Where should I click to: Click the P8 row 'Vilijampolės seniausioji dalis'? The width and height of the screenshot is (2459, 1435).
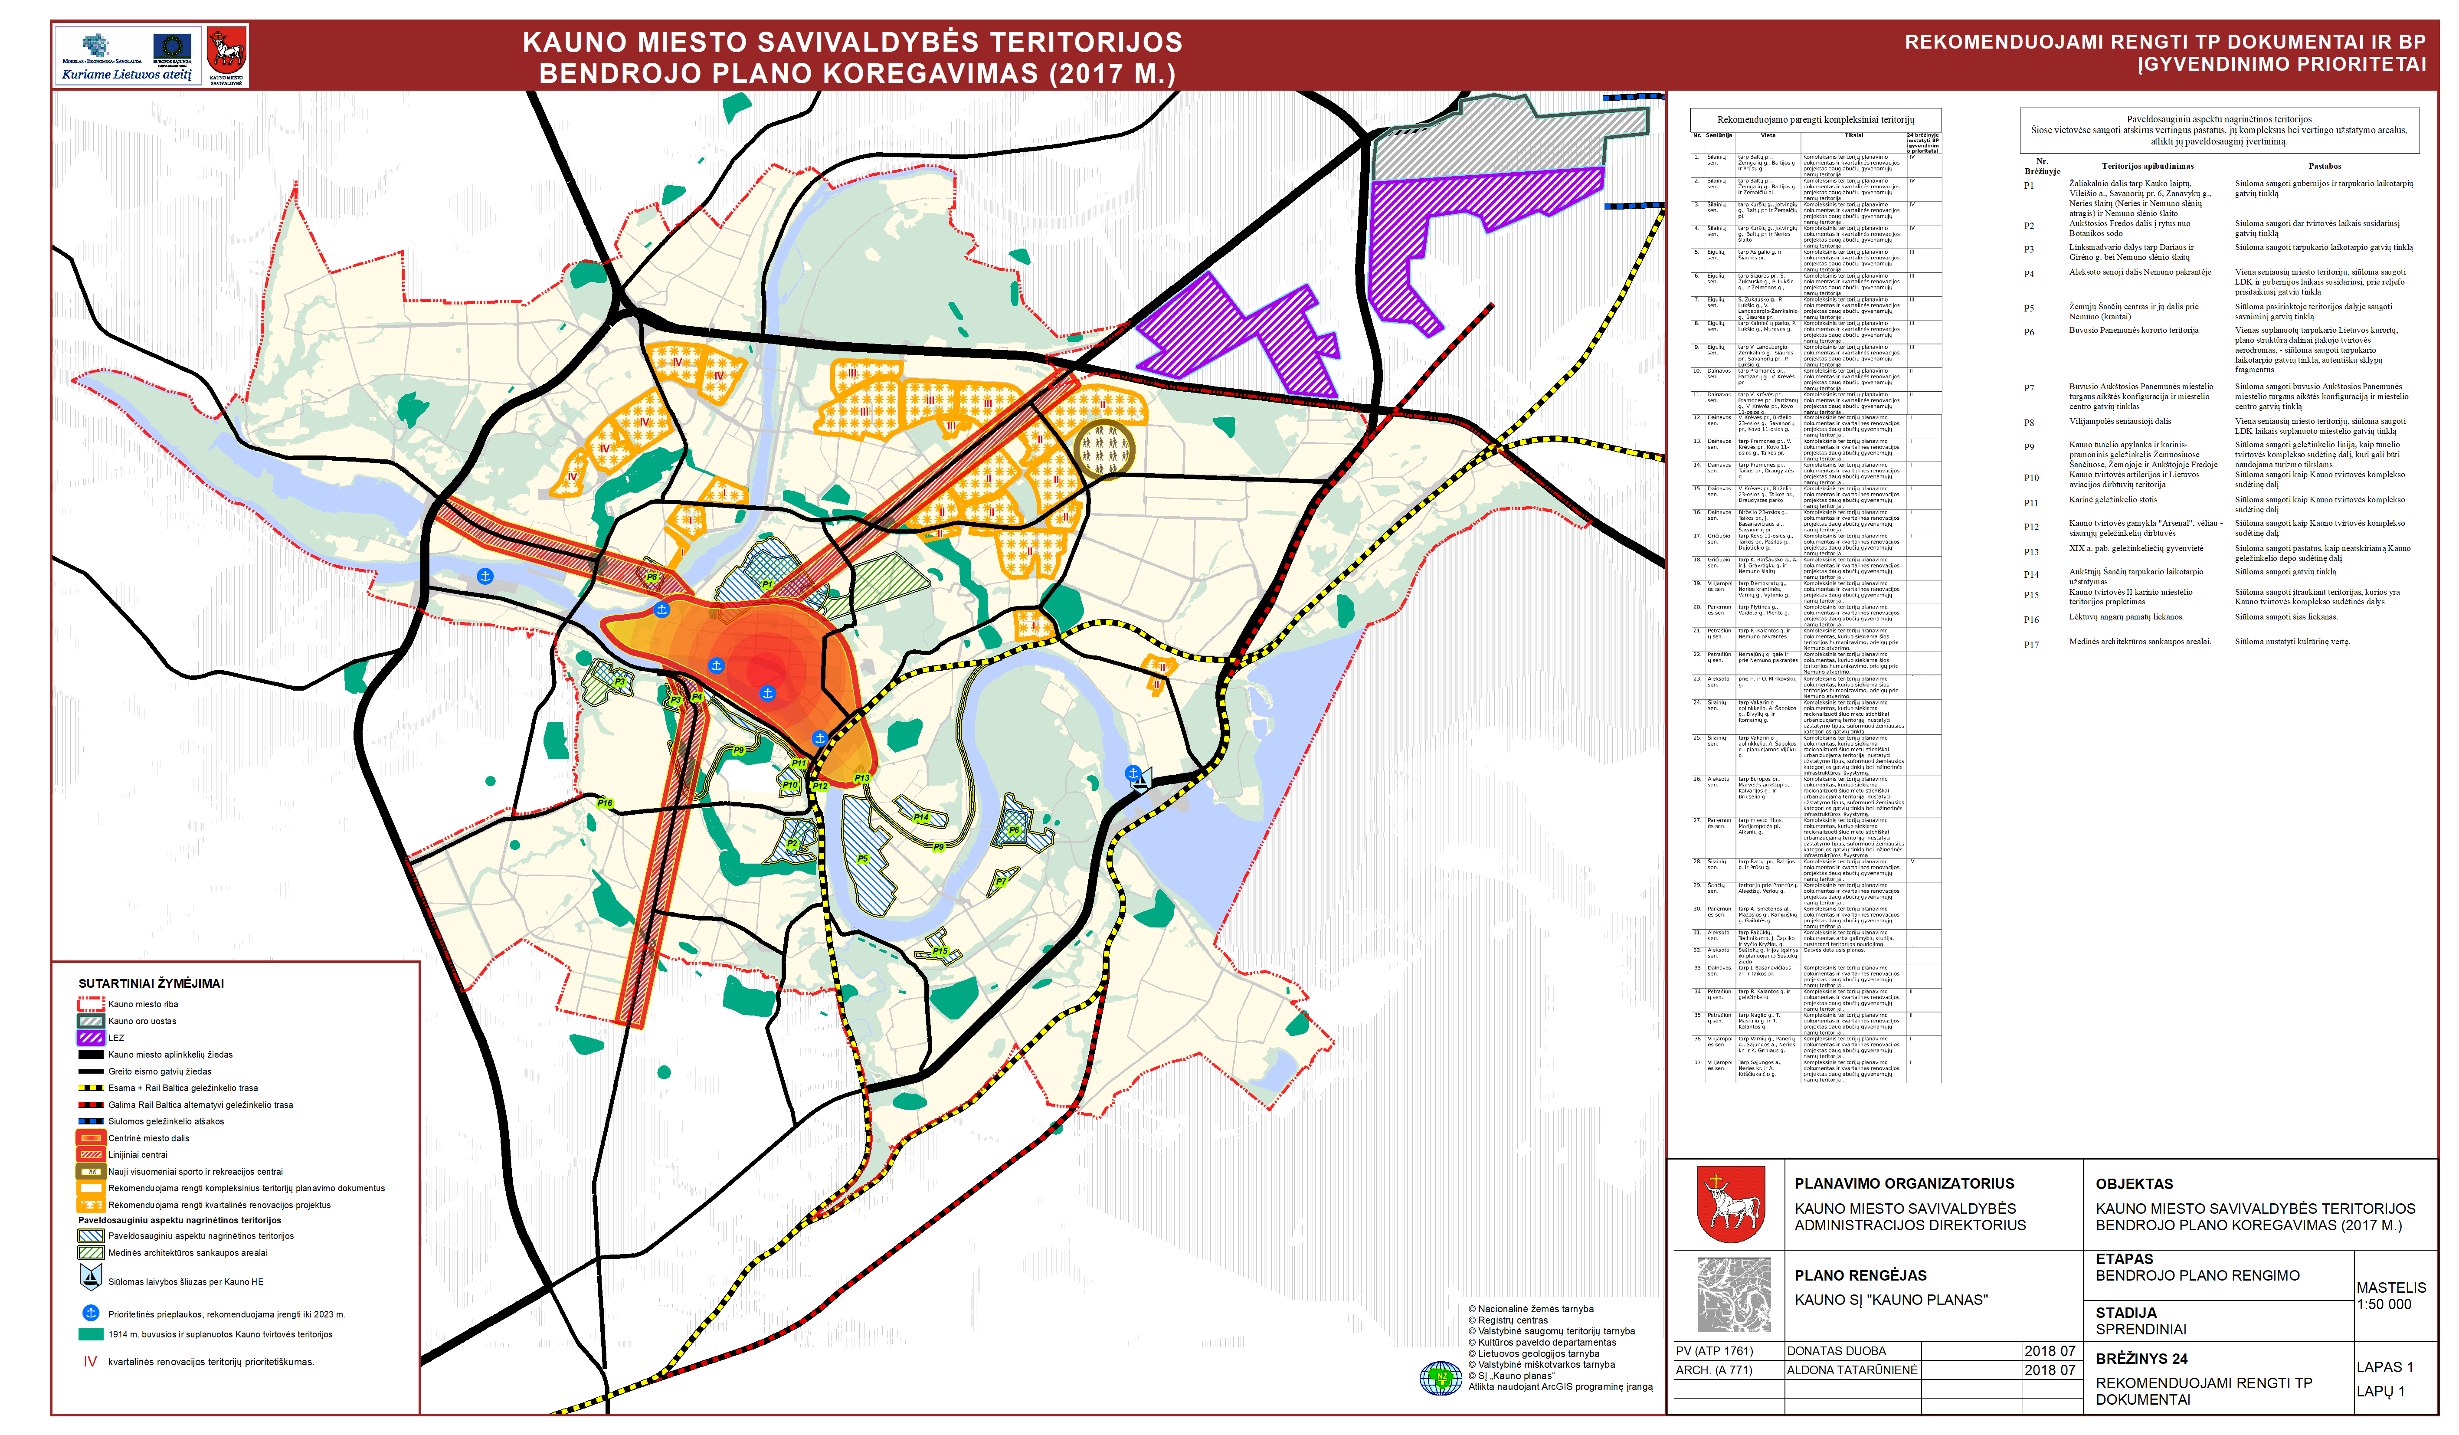tap(2119, 422)
